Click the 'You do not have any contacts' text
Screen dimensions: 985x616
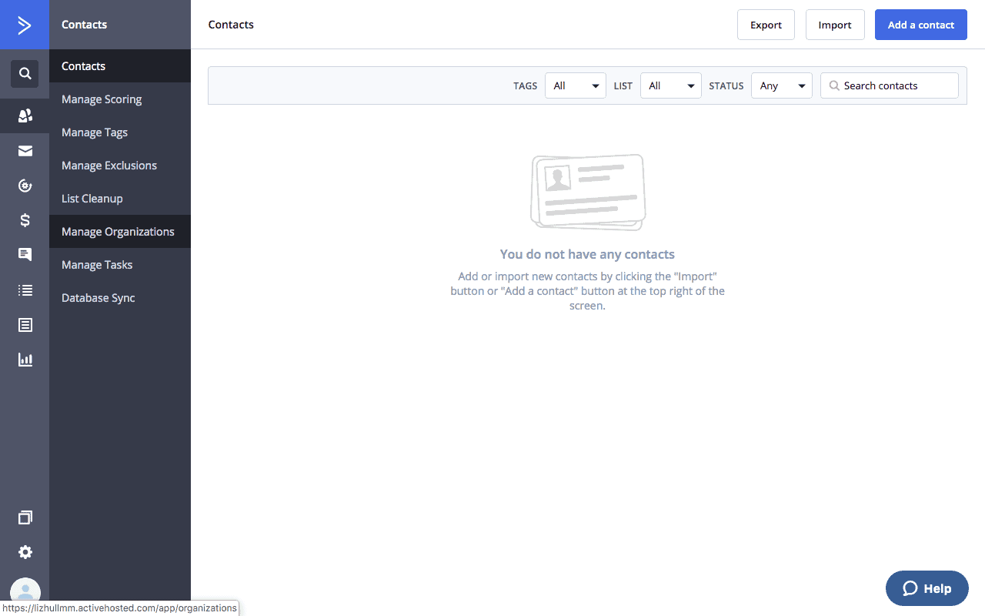point(587,254)
